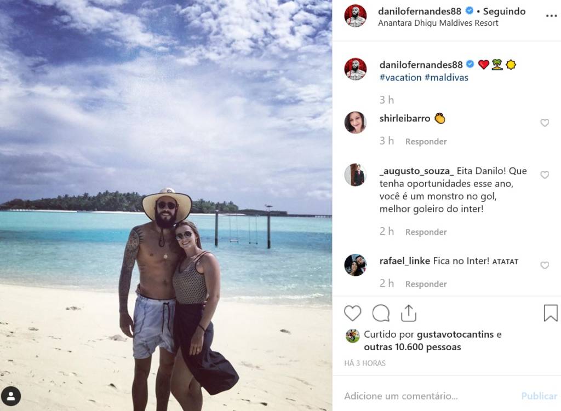
Task: Open danilofernandes88 header profile picture
Action: pyautogui.click(x=355, y=16)
